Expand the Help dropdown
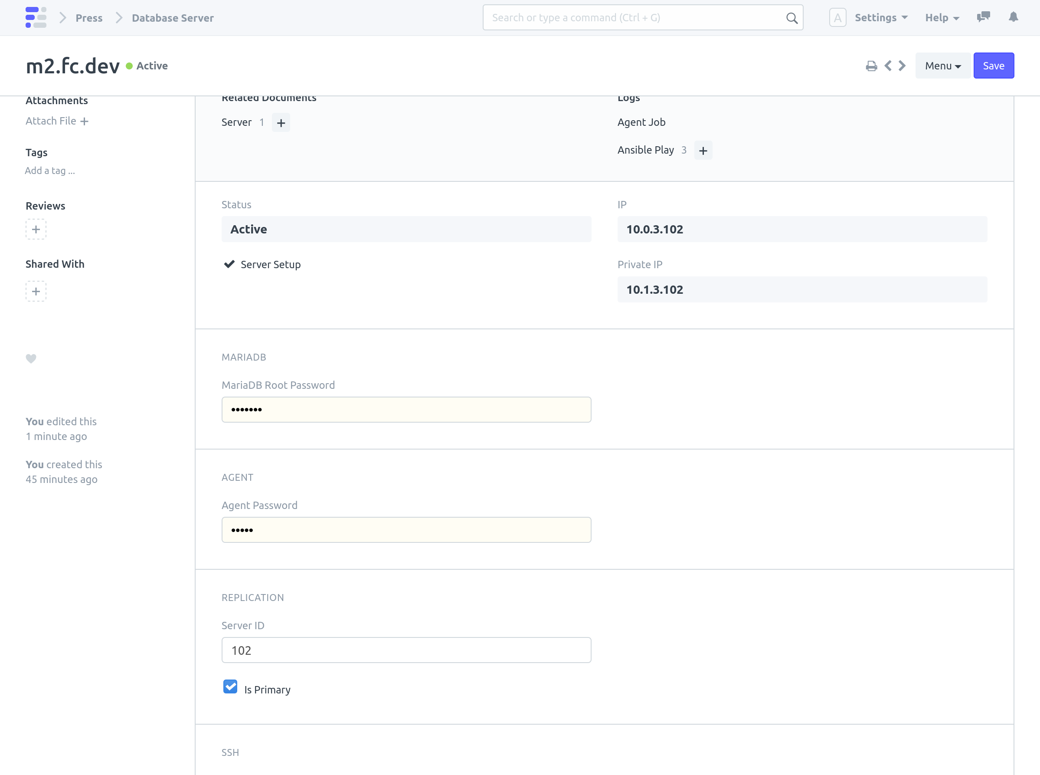 point(942,18)
